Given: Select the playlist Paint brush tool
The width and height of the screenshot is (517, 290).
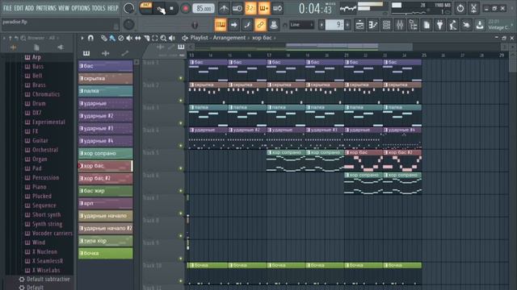Looking at the screenshot, I should pyautogui.click(x=112, y=38).
